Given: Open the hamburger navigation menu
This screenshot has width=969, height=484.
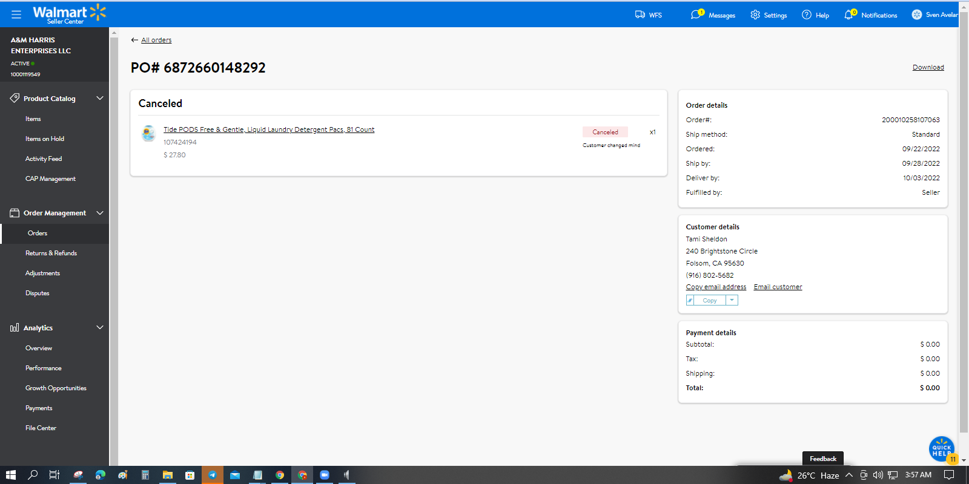Looking at the screenshot, I should click(16, 14).
